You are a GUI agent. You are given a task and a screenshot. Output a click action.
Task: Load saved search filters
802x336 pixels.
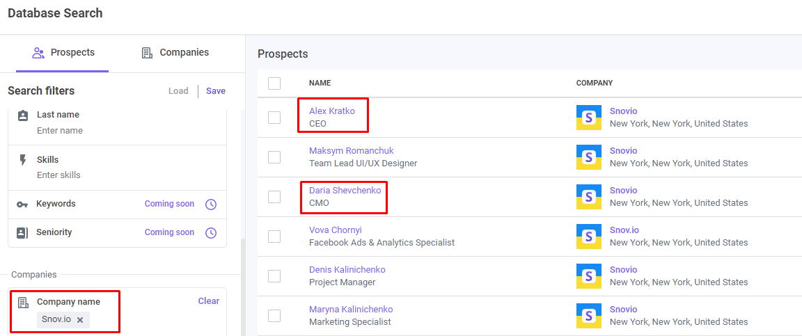[178, 91]
